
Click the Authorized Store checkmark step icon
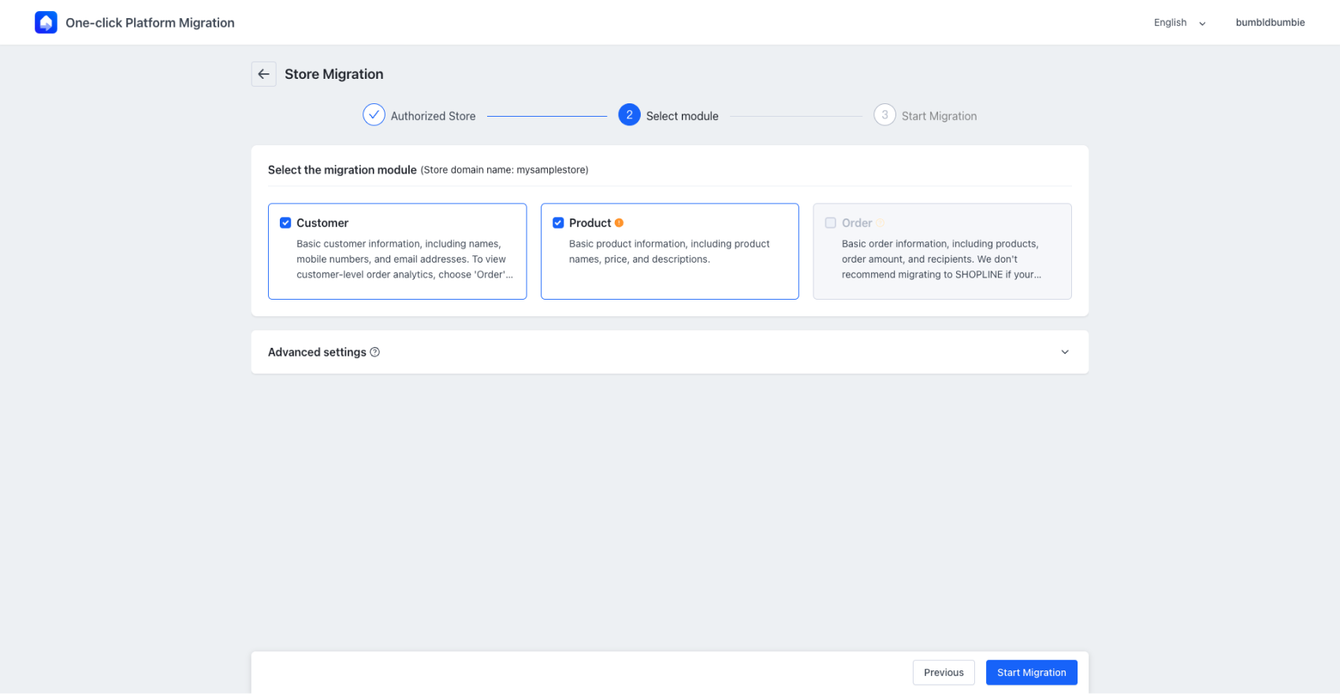[374, 115]
